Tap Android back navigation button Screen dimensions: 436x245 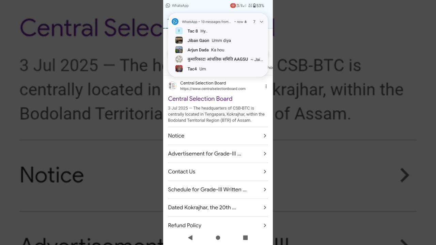(x=190, y=238)
